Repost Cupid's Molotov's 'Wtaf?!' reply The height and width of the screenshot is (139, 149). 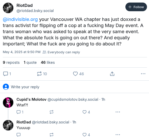pos(52,112)
